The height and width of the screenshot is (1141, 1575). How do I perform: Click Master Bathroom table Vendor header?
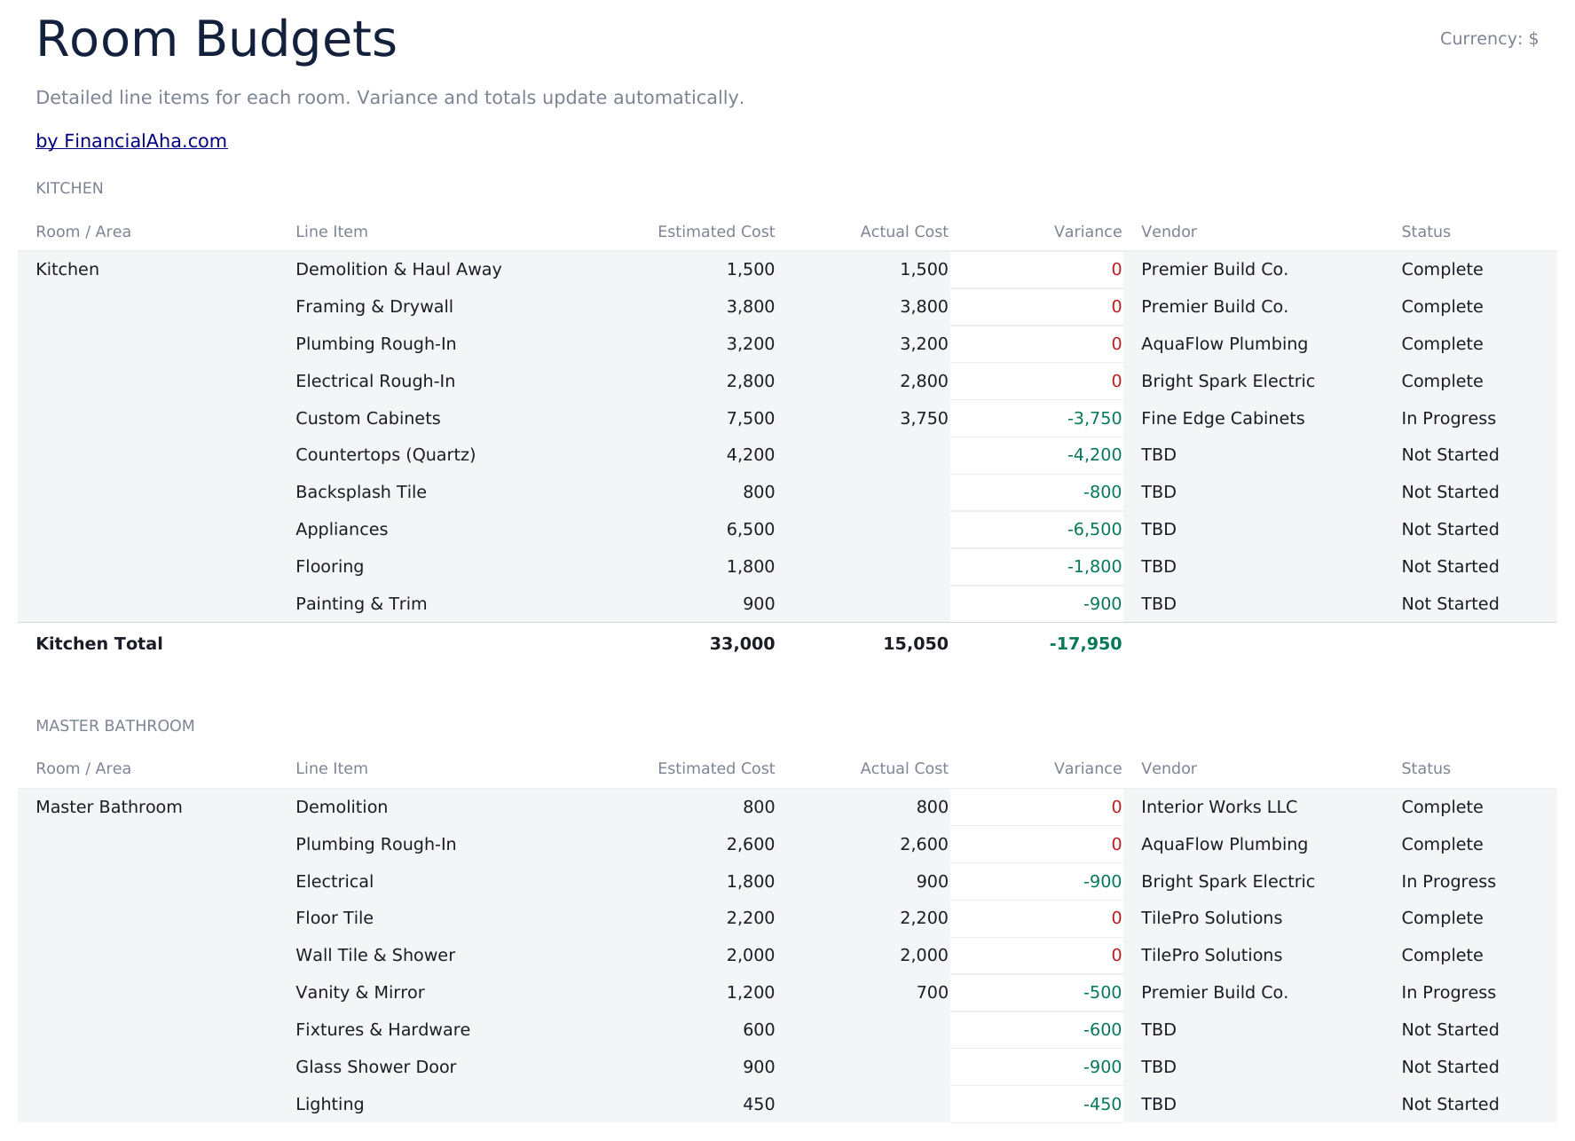coord(1169,768)
